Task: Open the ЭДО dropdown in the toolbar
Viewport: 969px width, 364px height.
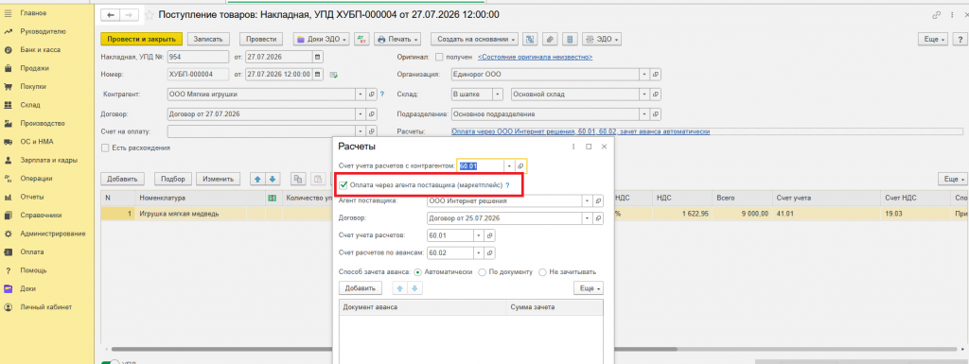Action: tap(601, 39)
